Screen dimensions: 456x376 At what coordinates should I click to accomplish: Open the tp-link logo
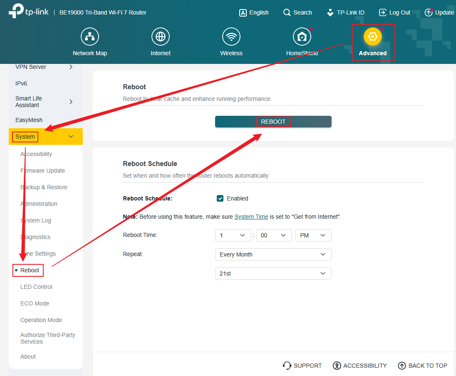25,12
